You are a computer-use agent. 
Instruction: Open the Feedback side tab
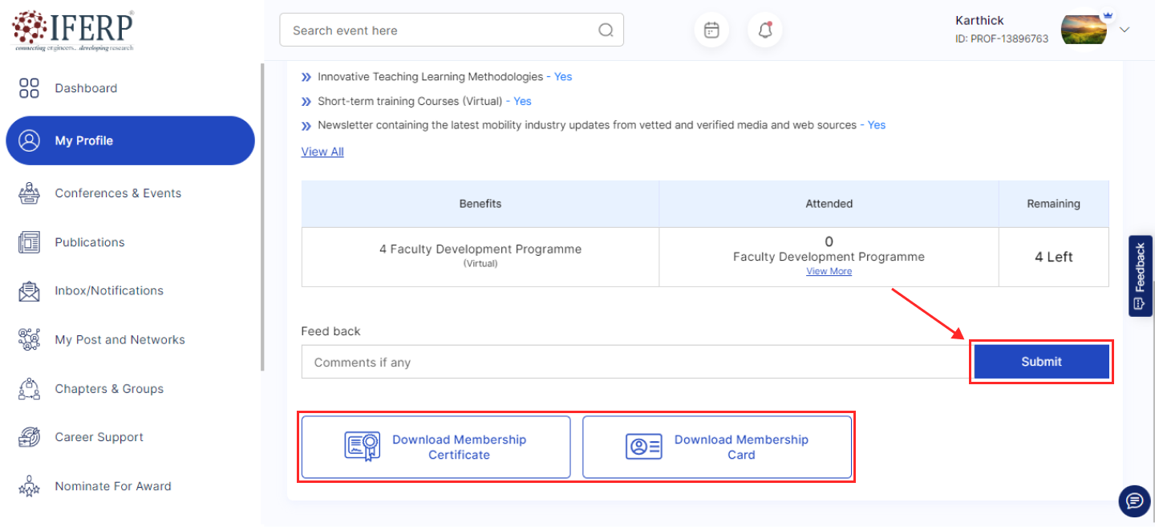click(x=1140, y=275)
